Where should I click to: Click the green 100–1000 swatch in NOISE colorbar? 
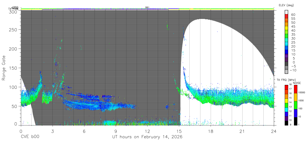[296, 105]
